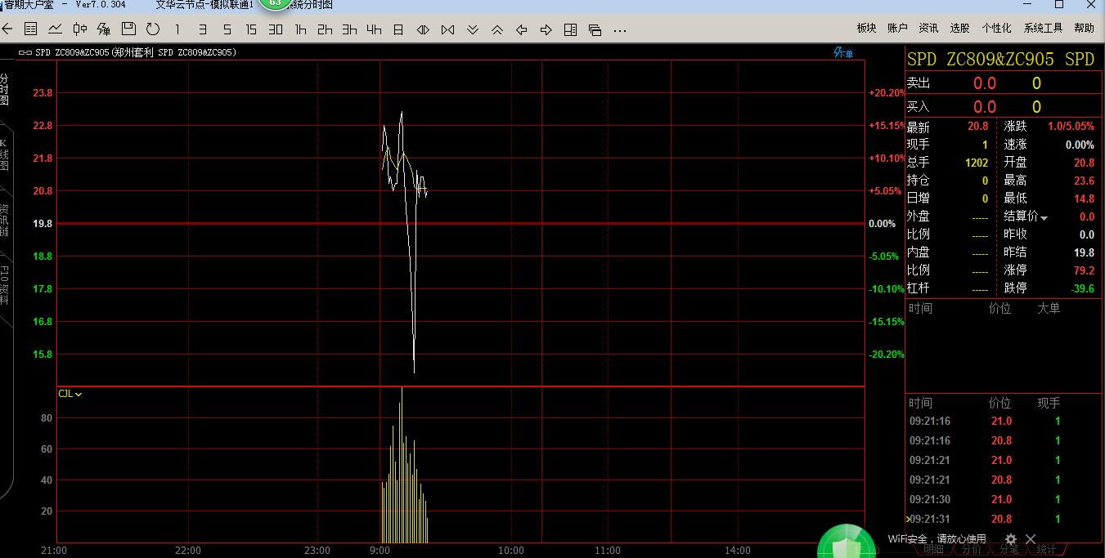The image size is (1105, 558).
Task: Open the 选股 menu
Action: click(x=959, y=28)
